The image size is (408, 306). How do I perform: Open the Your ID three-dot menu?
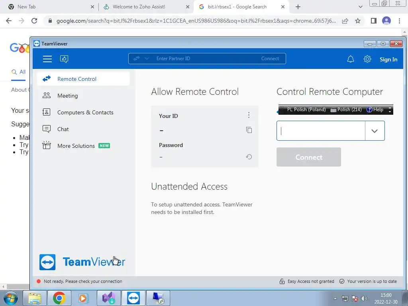(249, 115)
